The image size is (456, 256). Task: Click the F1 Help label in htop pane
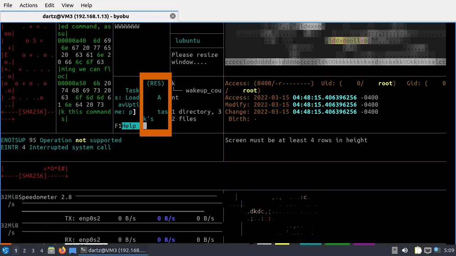(127, 126)
